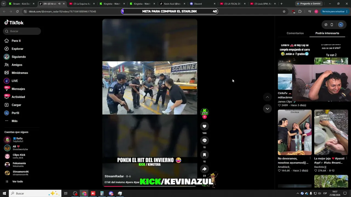Screen dimensions: 351x197
Task: Click the TikTok Buscar search field
Action: coord(22,31)
